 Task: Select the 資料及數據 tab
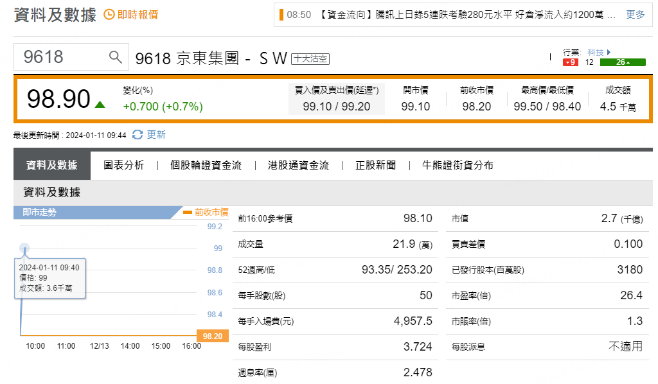(x=52, y=165)
